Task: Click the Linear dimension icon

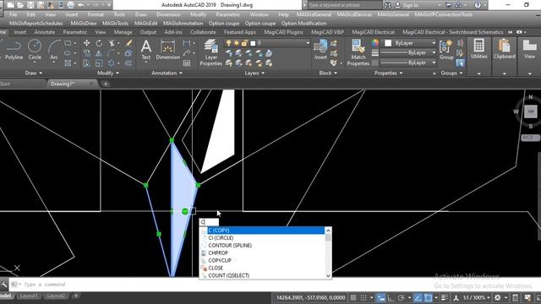Action: (x=187, y=43)
